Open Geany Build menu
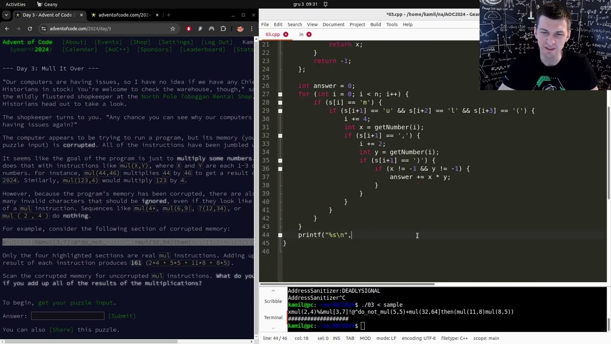Screen dimensions: 611x344 click(x=376, y=24)
